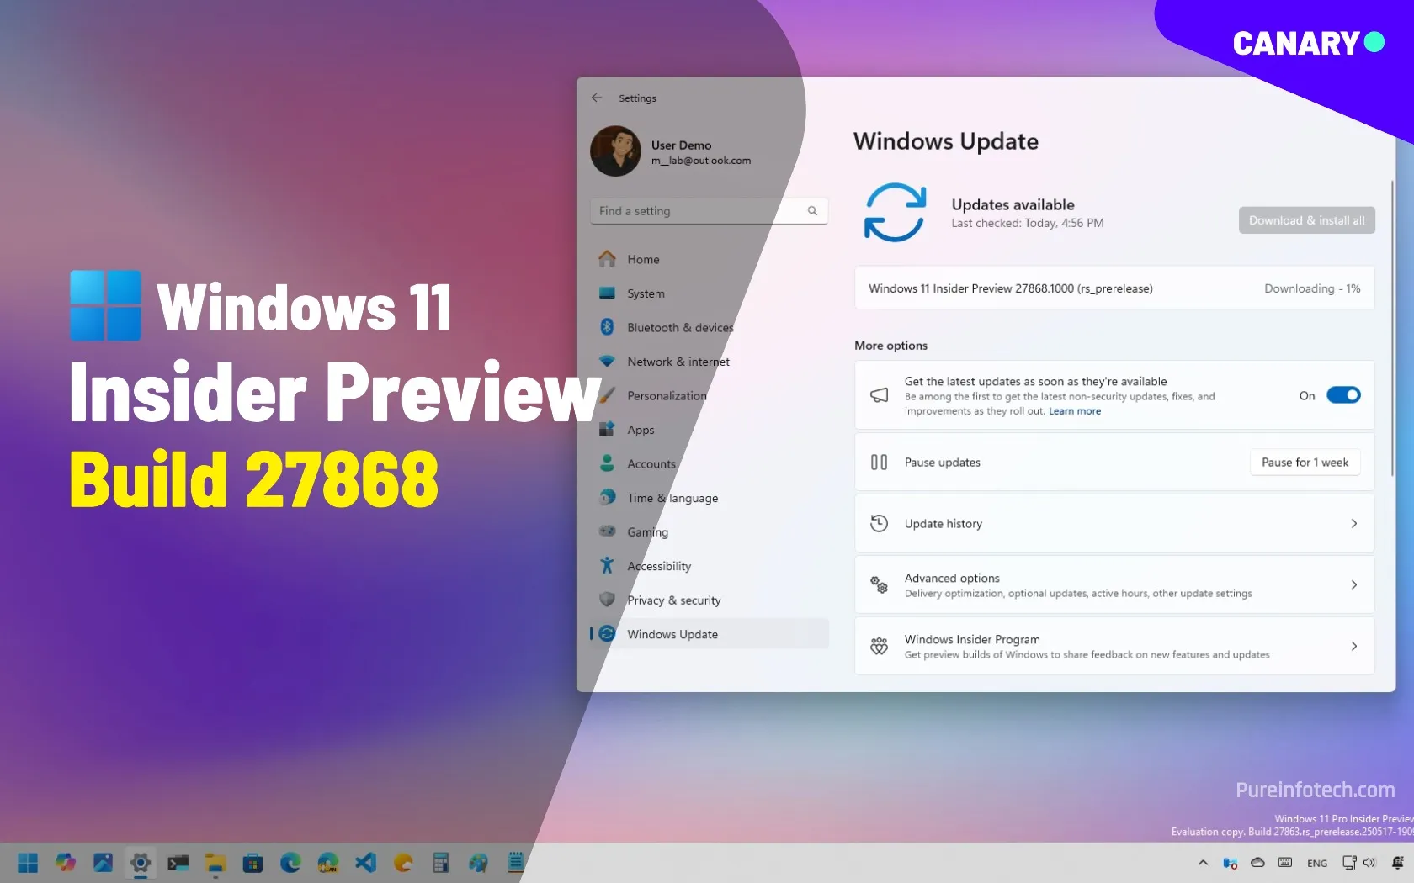Viewport: 1414px width, 883px height.
Task: Open Copilot from the taskbar
Action: [x=66, y=863]
